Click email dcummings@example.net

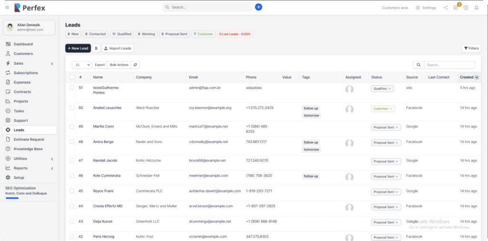(x=210, y=221)
